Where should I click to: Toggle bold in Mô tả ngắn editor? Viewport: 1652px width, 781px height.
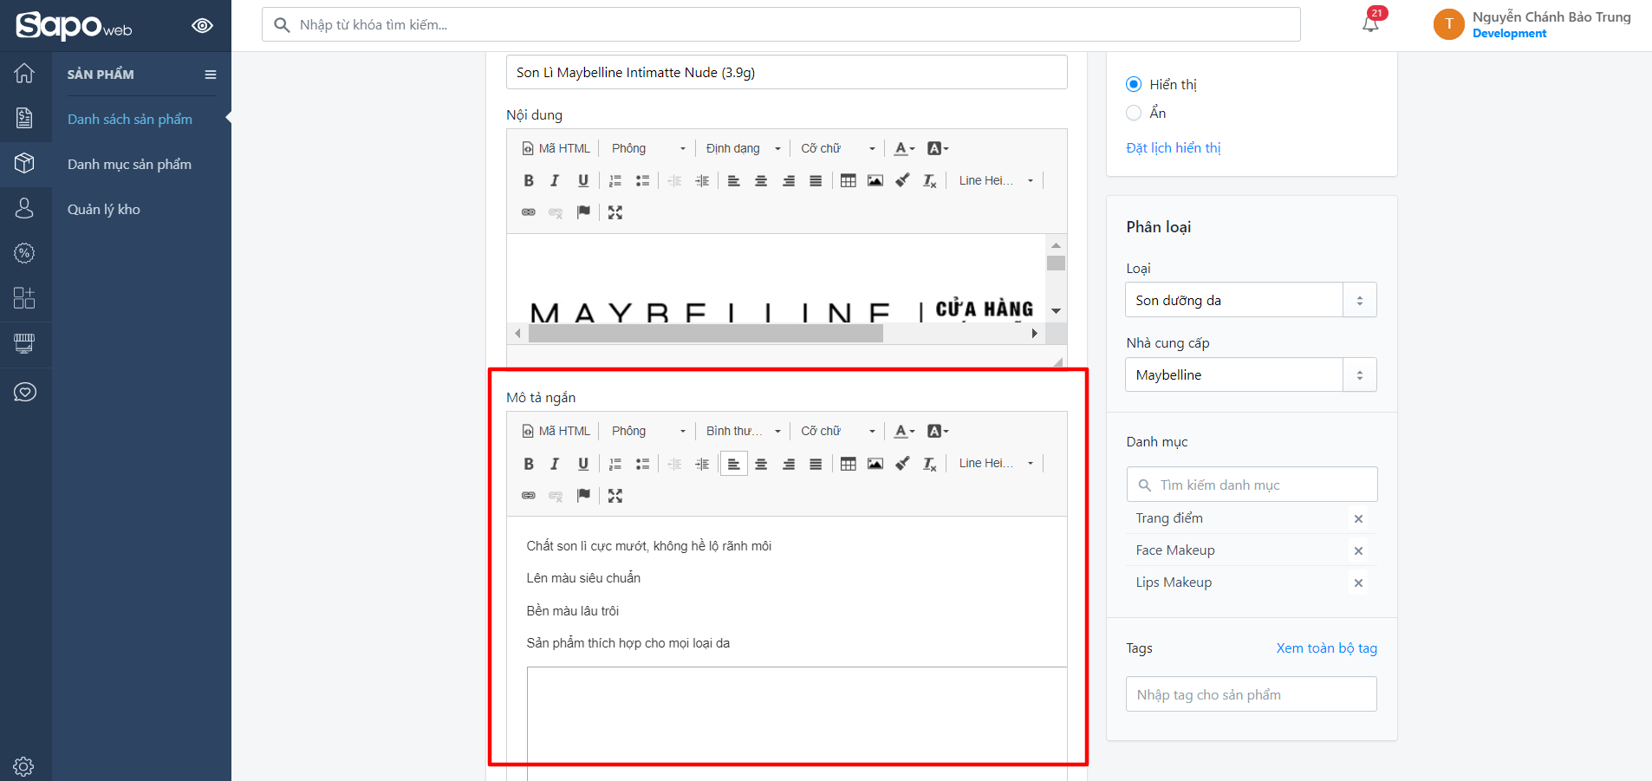[529, 464]
